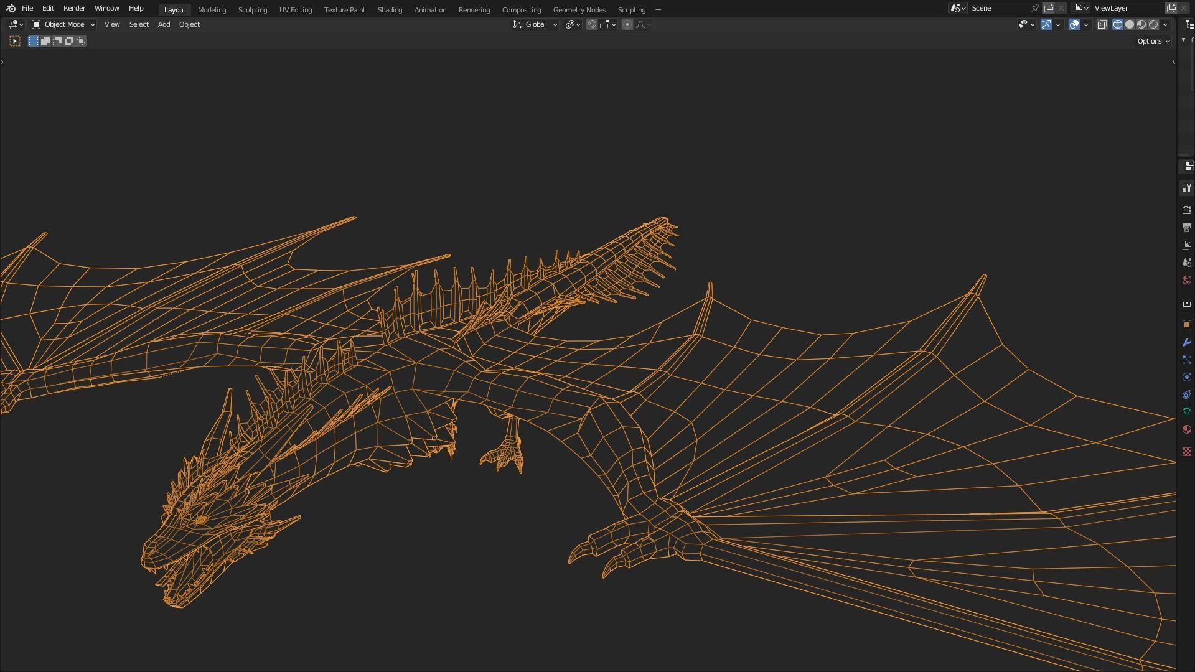Open the Modifiers properties wrench tab
1195x672 pixels.
click(1186, 342)
